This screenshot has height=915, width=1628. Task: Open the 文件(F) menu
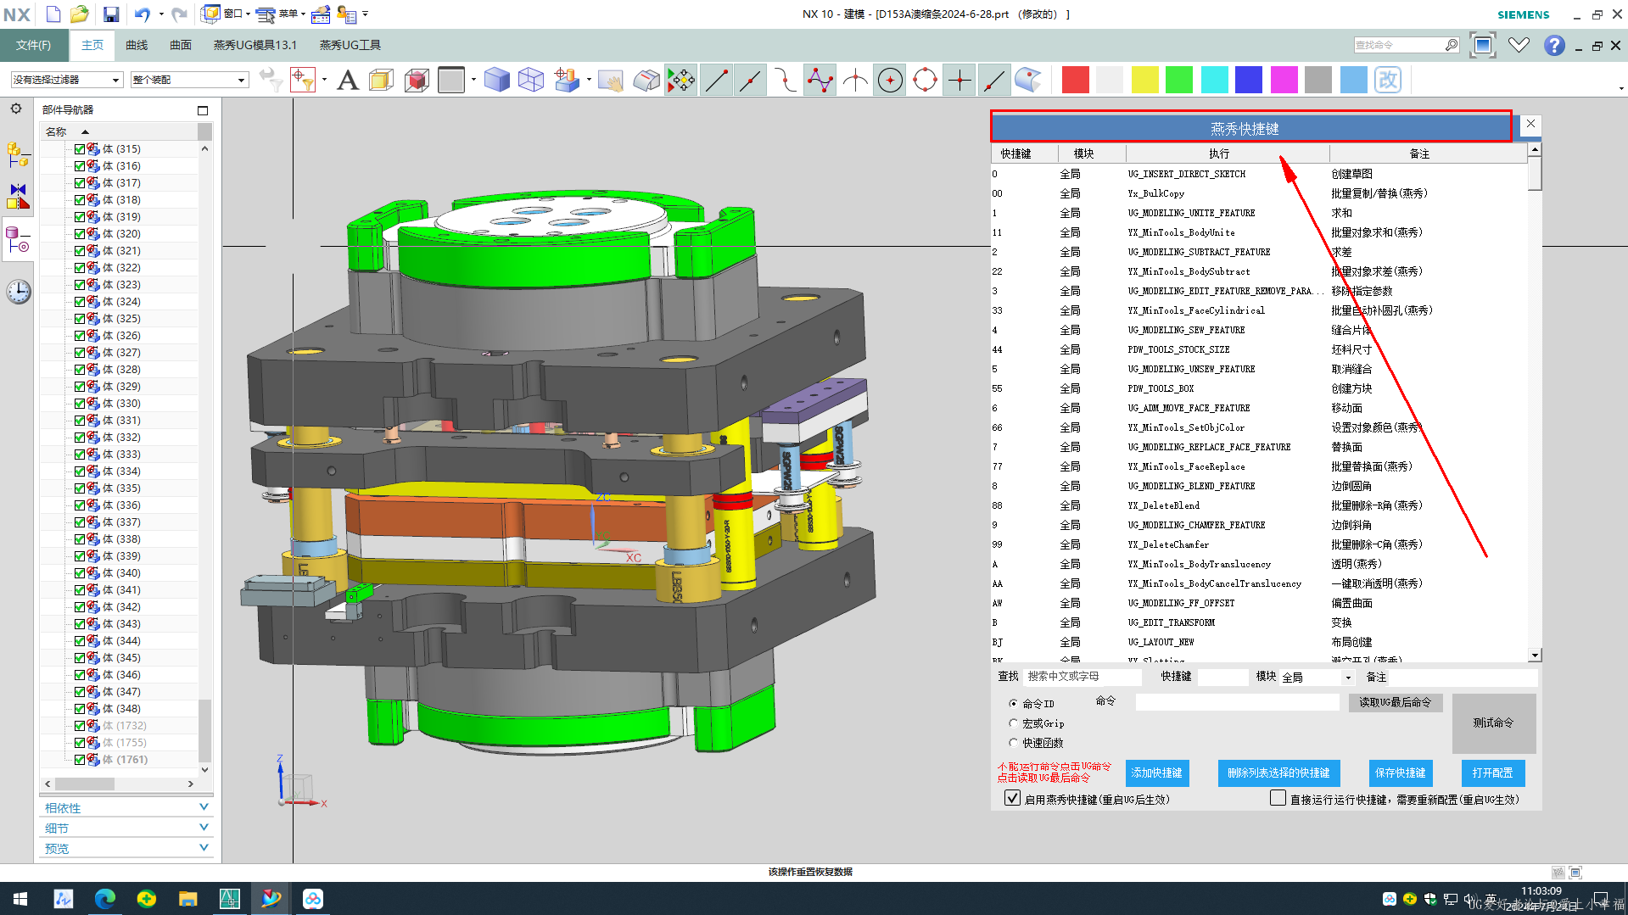coord(33,45)
